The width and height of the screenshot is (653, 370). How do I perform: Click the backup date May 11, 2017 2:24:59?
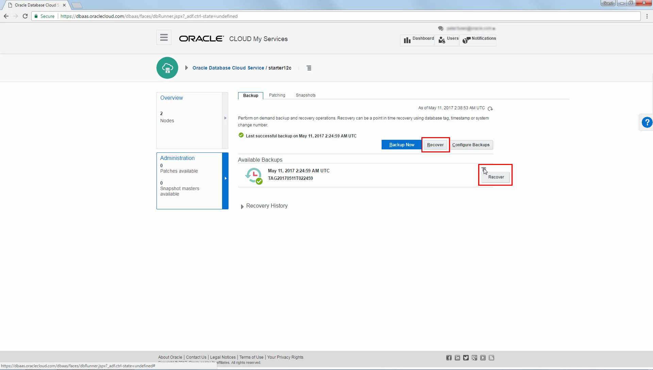[x=299, y=171]
